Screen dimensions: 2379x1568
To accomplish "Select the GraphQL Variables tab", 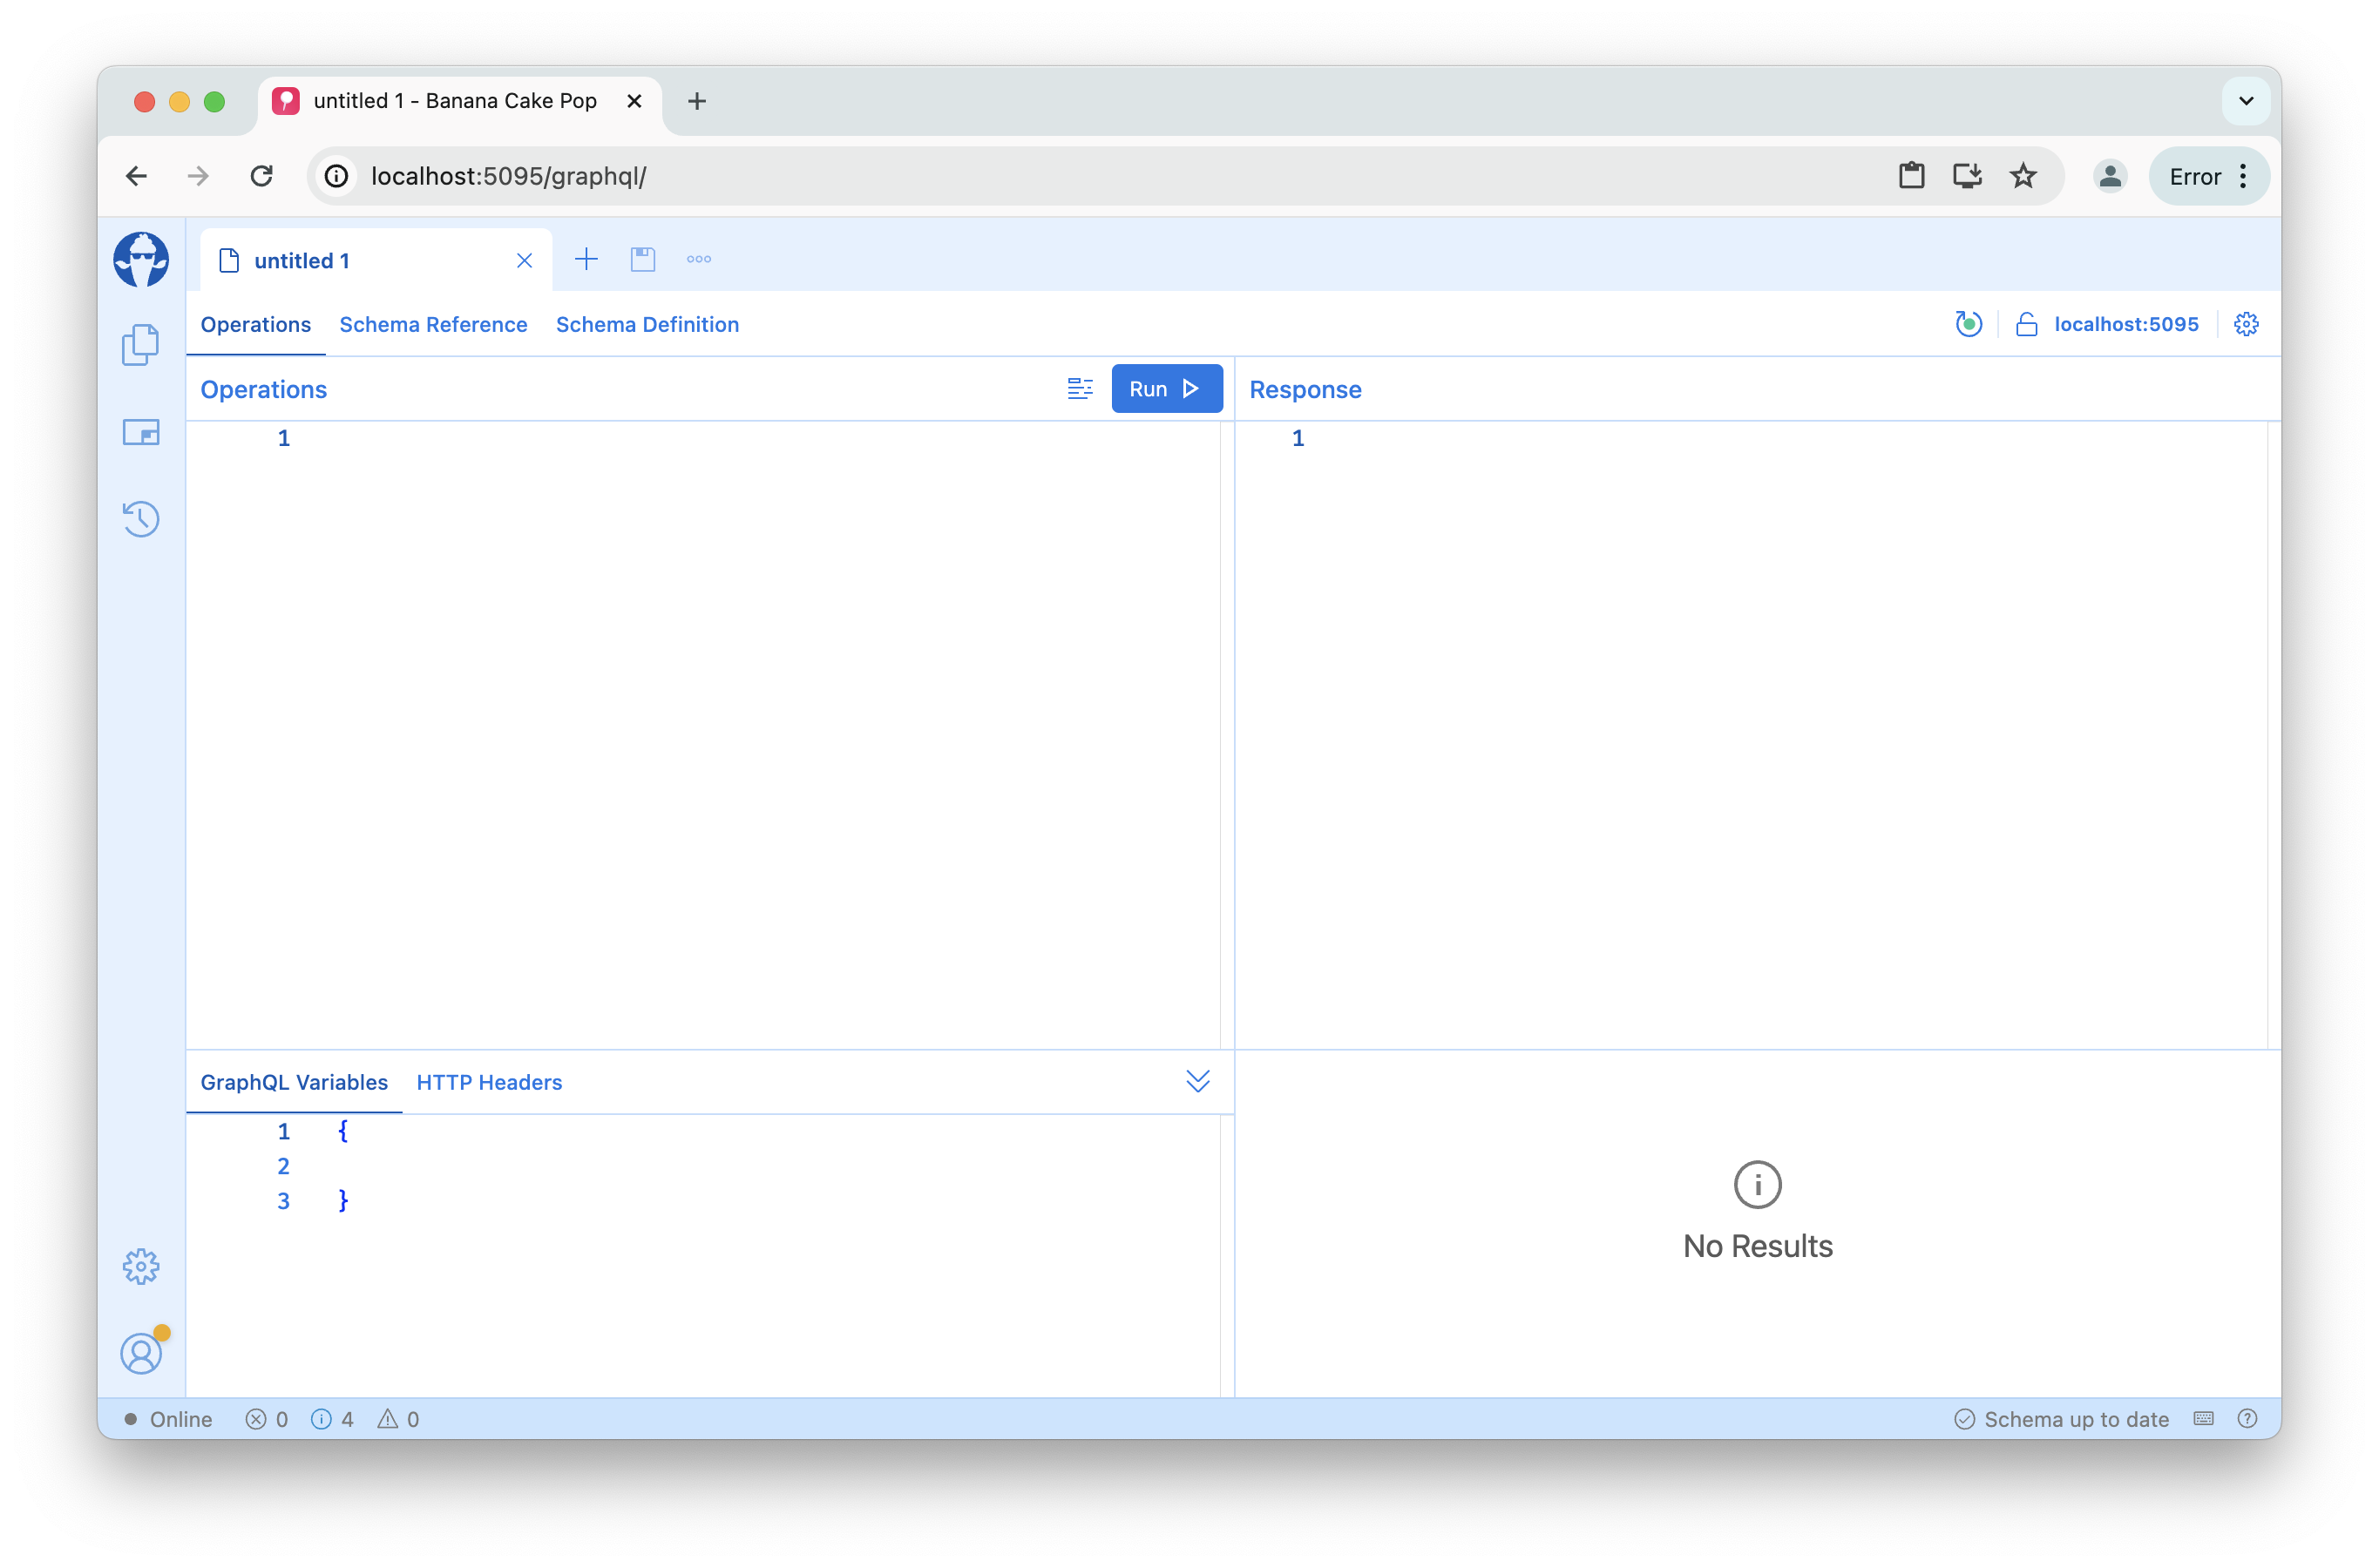I will pos(295,1081).
